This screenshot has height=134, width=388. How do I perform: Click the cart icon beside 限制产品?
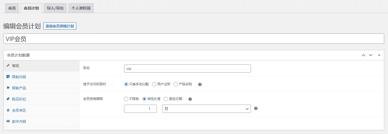pyautogui.click(x=8, y=88)
